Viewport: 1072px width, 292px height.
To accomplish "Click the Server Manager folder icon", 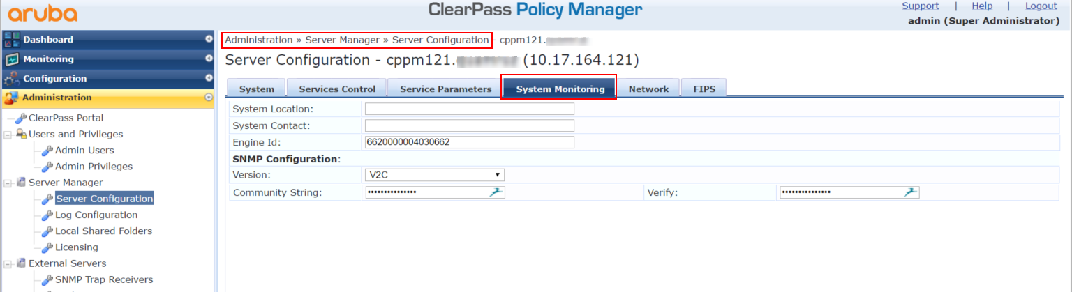I will (21, 183).
